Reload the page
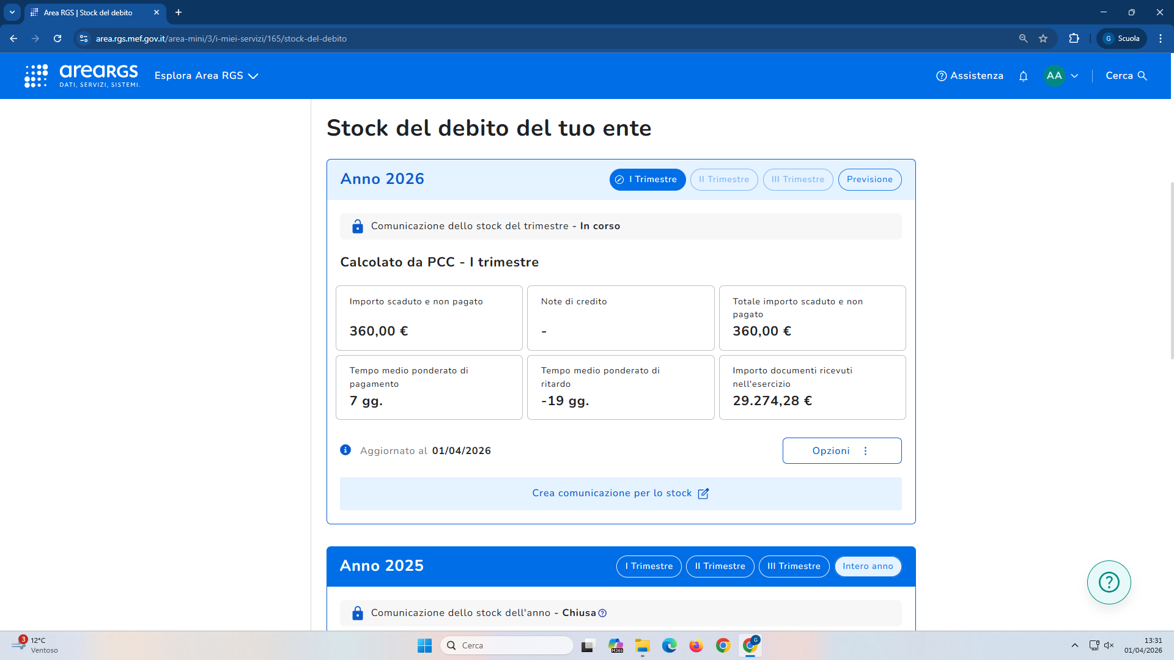Viewport: 1174px width, 660px height. pos(57,38)
